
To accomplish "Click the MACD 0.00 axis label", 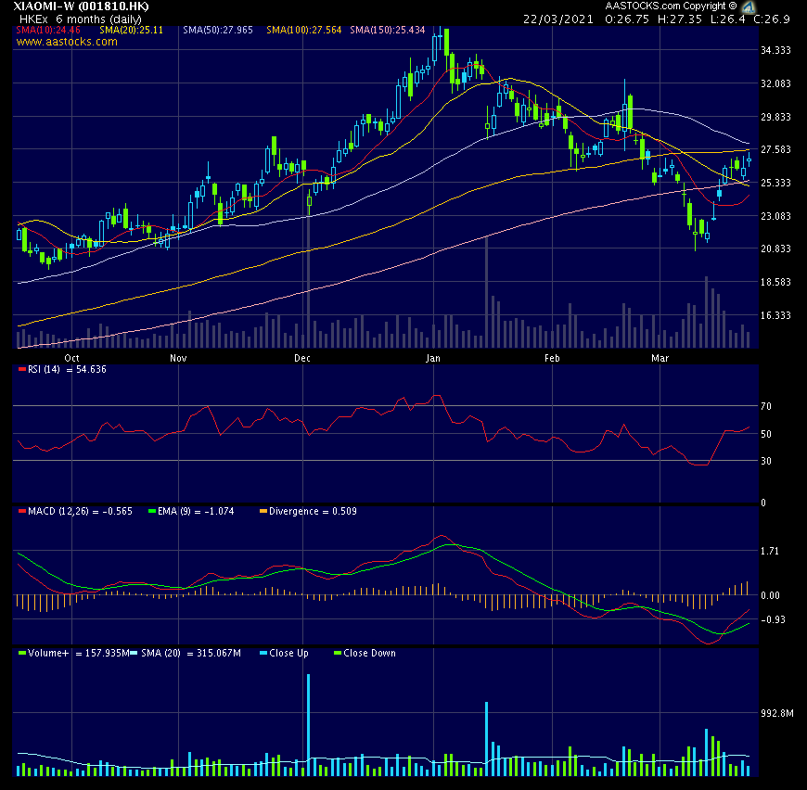I will pos(769,595).
